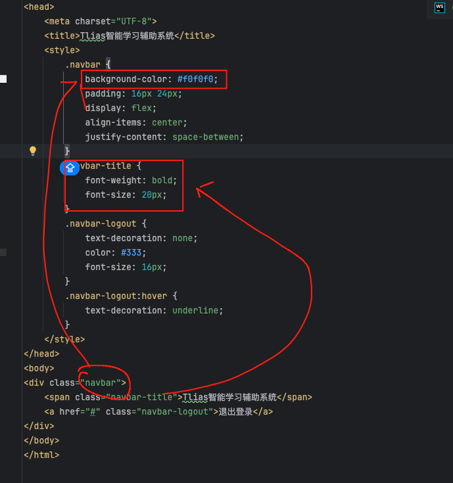Open the #333 color swatch in gutter
Image resolution: width=453 pixels, height=483 pixels.
coord(3,252)
